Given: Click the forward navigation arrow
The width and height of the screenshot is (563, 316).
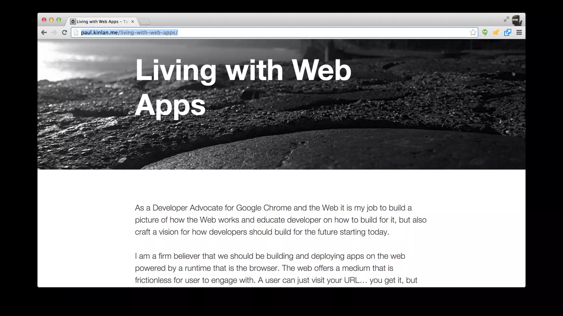Looking at the screenshot, I should pos(54,33).
